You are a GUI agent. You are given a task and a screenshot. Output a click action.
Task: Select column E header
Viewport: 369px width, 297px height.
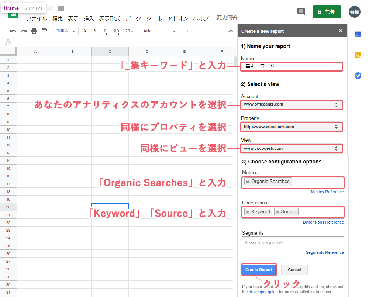pos(184,51)
